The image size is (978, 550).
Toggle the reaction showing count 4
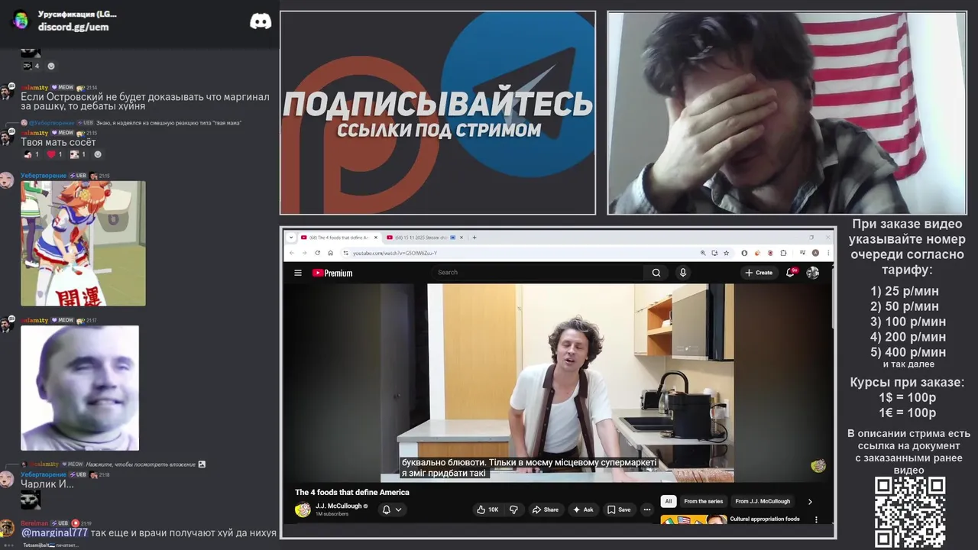click(31, 66)
